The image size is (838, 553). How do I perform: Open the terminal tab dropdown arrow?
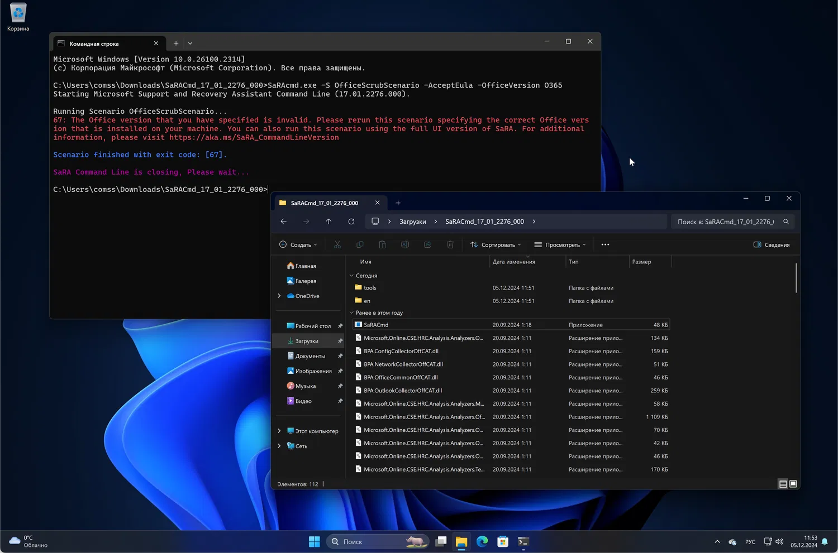(190, 44)
